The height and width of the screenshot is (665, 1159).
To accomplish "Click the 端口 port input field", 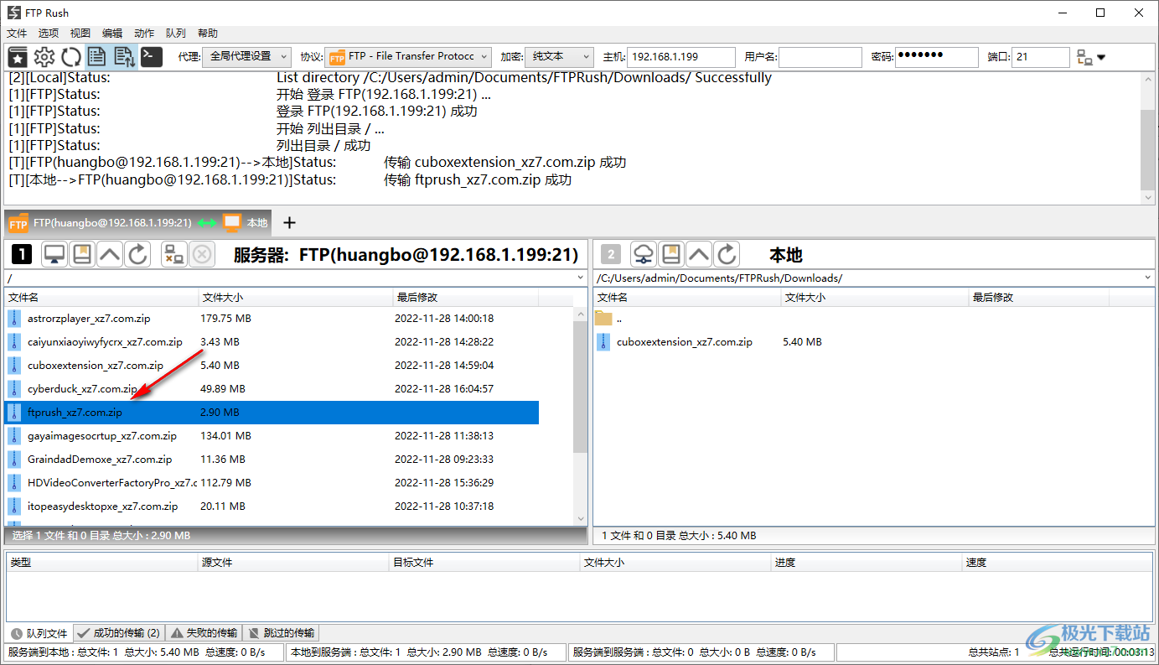I will tap(1041, 57).
